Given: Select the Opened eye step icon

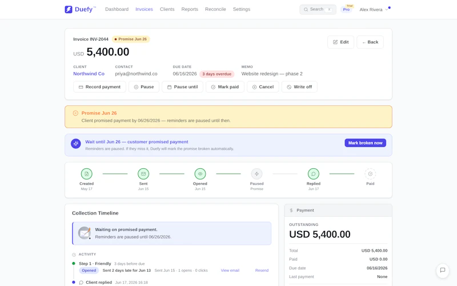Looking at the screenshot, I should point(200,174).
